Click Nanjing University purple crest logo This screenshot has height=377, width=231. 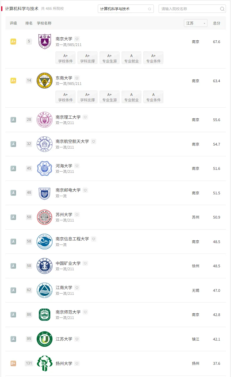click(44, 42)
